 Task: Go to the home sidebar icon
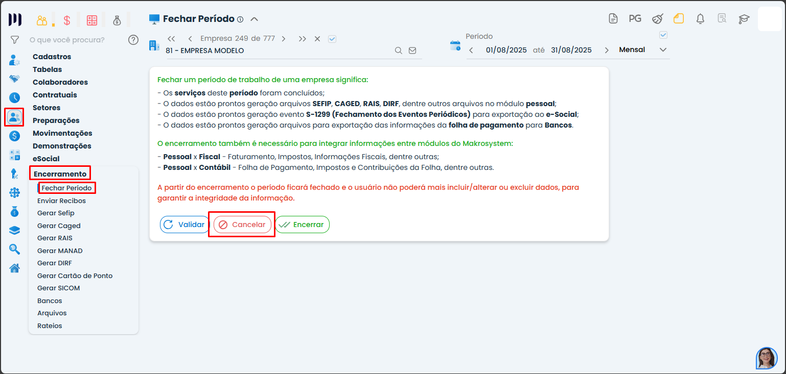pos(15,268)
